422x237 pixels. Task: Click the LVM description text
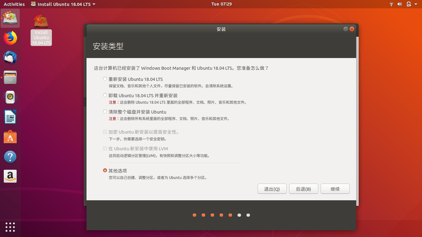(x=159, y=156)
